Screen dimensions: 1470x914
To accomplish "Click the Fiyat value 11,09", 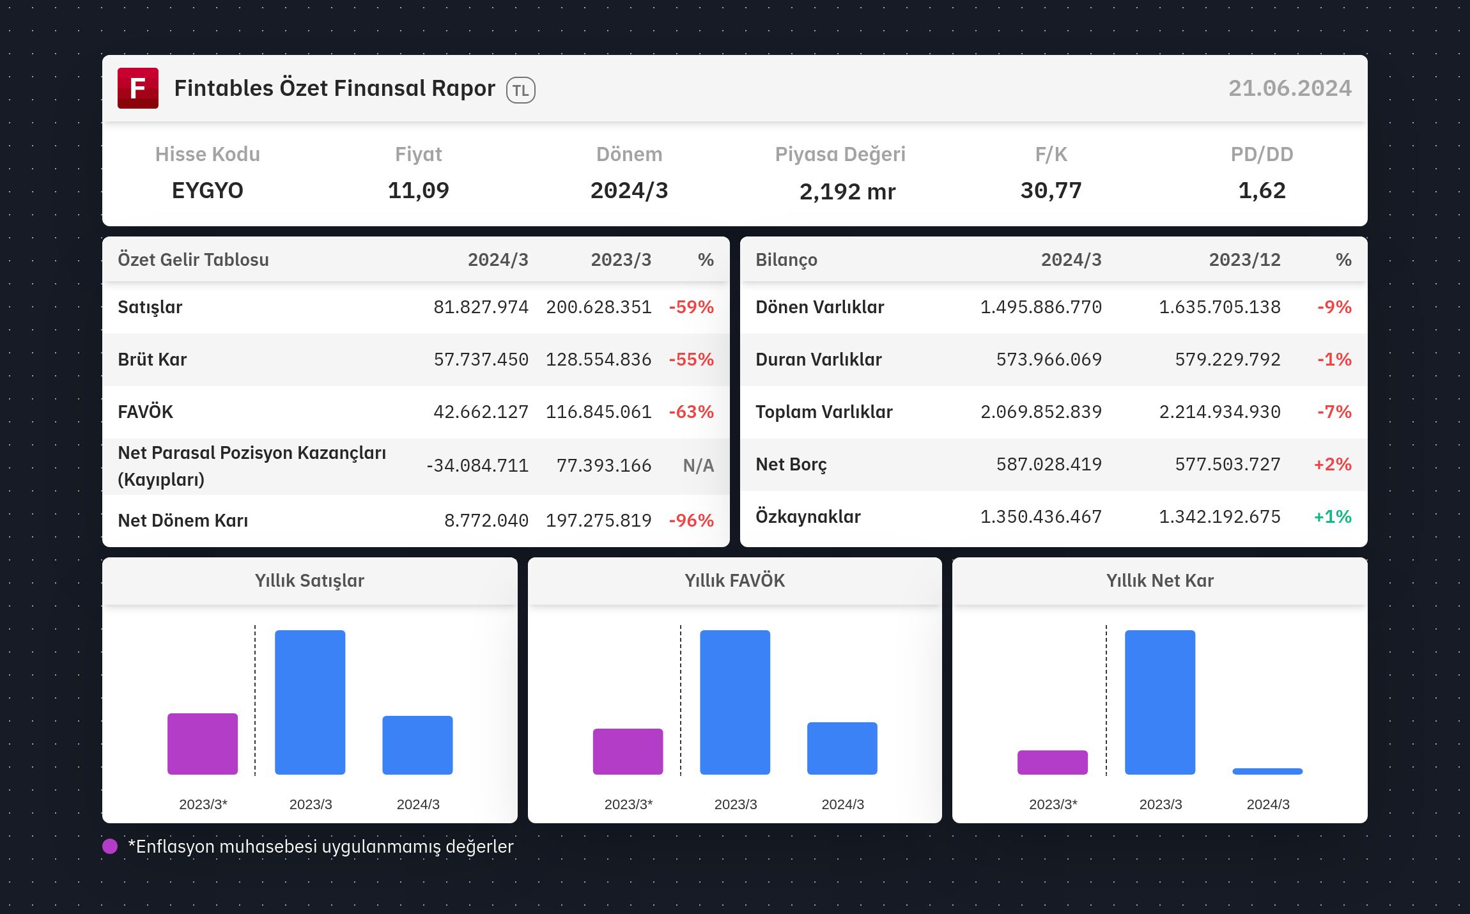I will [419, 190].
